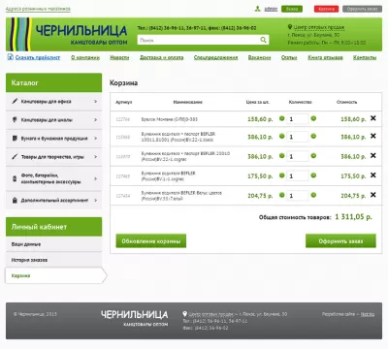Open История заказов in personal cabinet

coord(29,260)
